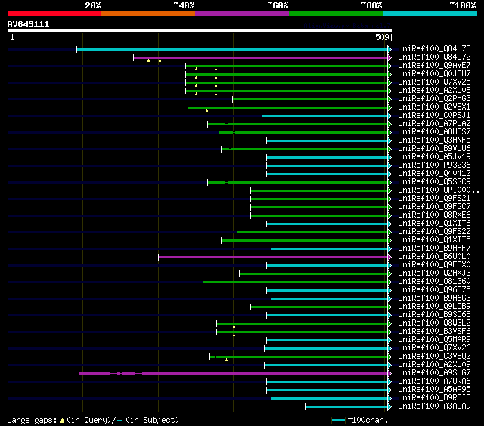Click the UniRef100_Q9LDB9 label
The height and width of the screenshot is (426, 484).
[434, 307]
